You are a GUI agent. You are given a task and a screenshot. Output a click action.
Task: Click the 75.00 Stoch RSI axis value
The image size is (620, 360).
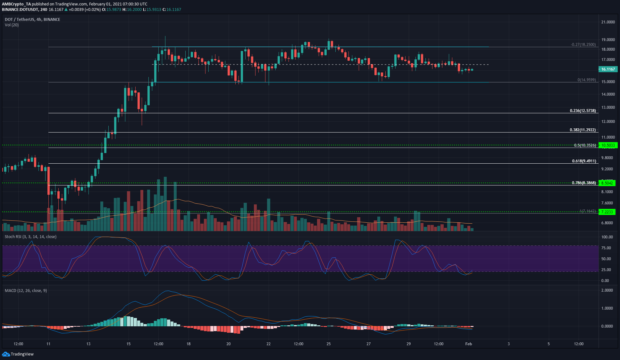click(606, 248)
